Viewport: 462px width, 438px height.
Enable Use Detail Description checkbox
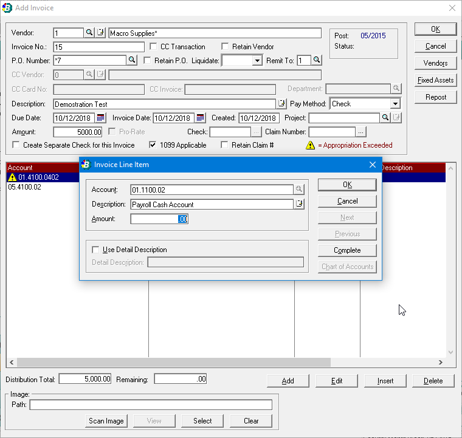95,250
